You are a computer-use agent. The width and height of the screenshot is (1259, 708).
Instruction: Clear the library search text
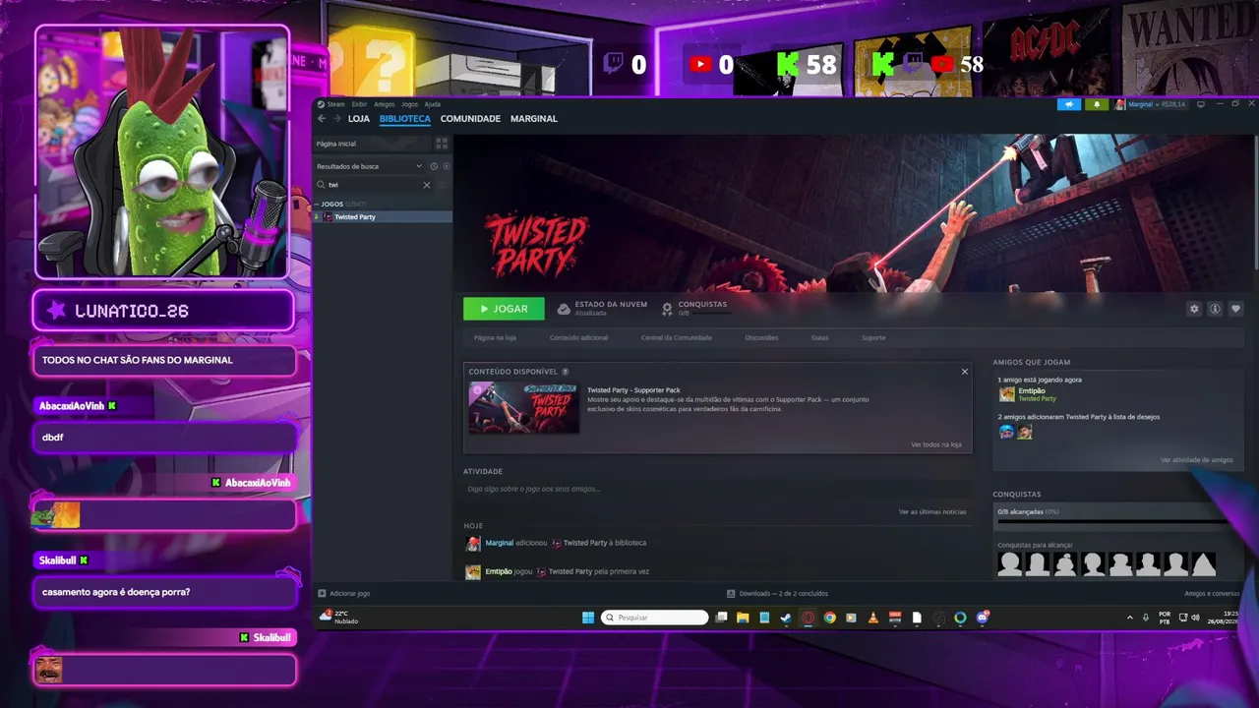click(427, 185)
